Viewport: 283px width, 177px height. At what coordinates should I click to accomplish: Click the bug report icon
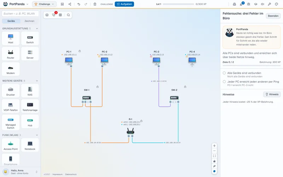[x=249, y=4]
